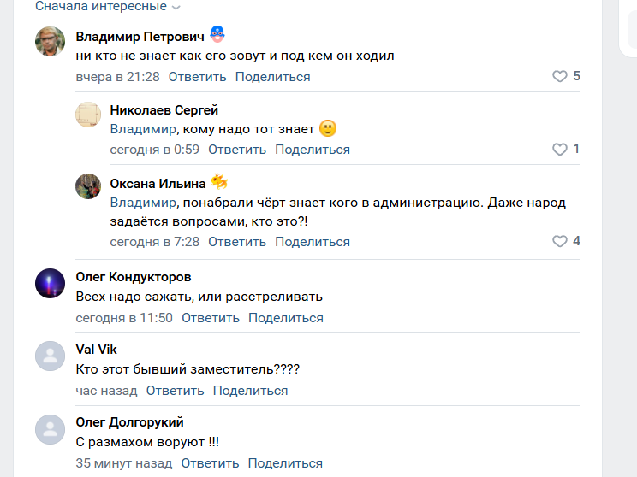Like Николаев Сергей's reply
The width and height of the screenshot is (637, 477).
coord(560,150)
